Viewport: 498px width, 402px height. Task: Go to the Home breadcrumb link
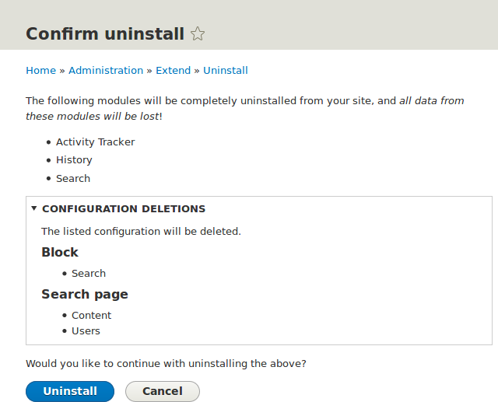[x=40, y=70]
